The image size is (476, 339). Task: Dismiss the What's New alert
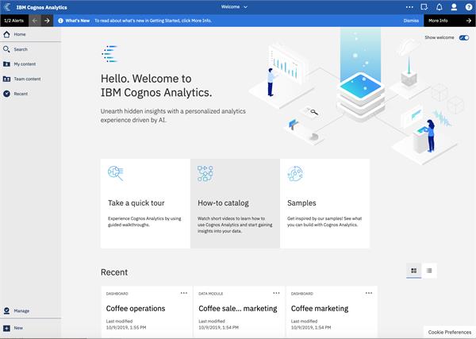pyautogui.click(x=411, y=21)
